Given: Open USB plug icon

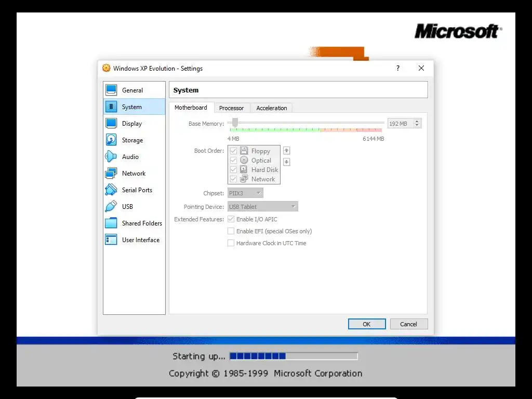Looking at the screenshot, I should click(x=111, y=206).
